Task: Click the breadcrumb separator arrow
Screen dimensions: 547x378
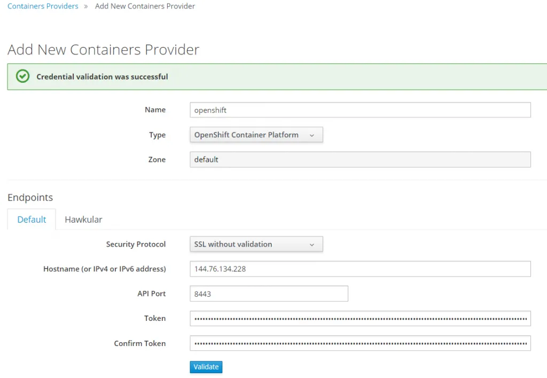Action: [86, 6]
